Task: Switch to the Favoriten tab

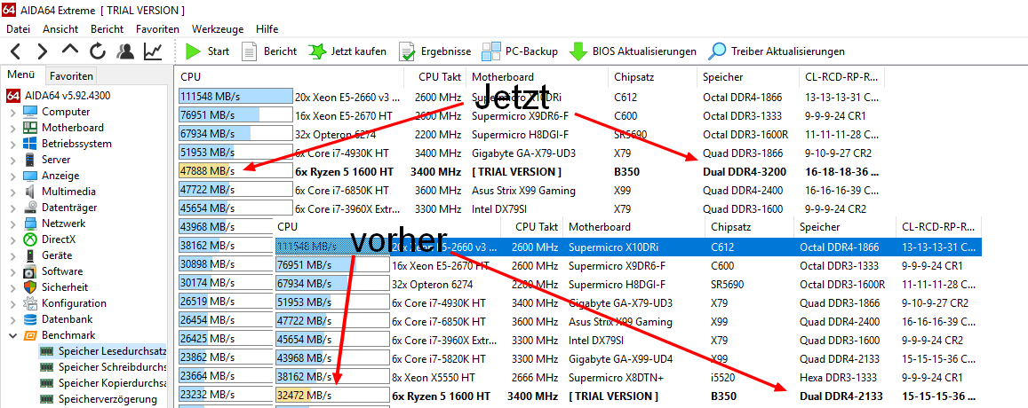Action: pyautogui.click(x=71, y=75)
